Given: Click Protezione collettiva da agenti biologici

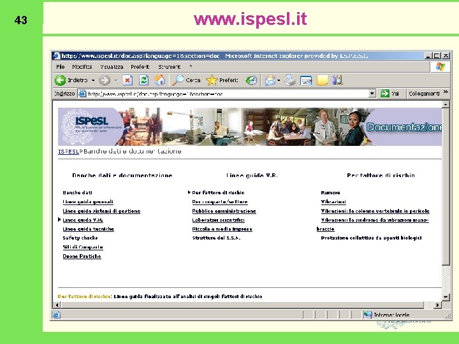Looking at the screenshot, I should click(x=371, y=238).
